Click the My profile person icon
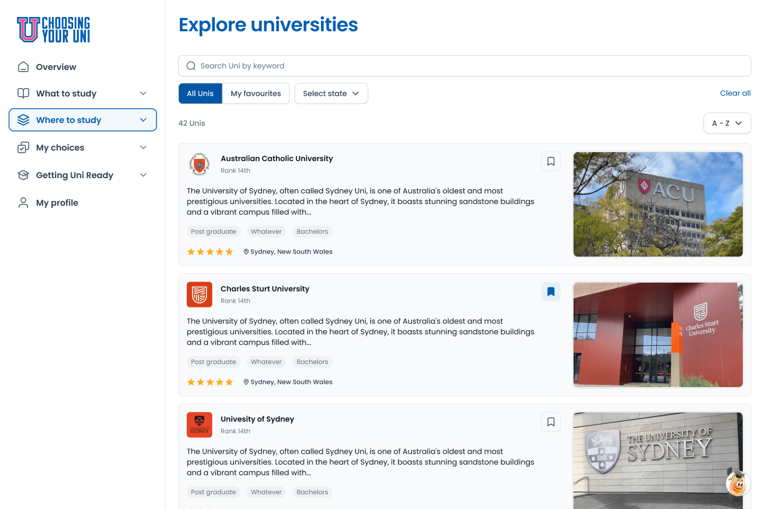The height and width of the screenshot is (509, 764). click(x=23, y=203)
